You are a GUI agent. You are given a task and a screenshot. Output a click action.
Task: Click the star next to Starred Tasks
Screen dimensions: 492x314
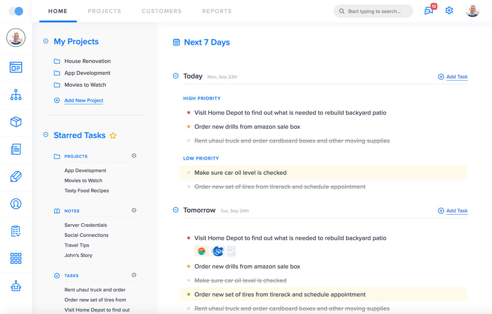pos(113,136)
